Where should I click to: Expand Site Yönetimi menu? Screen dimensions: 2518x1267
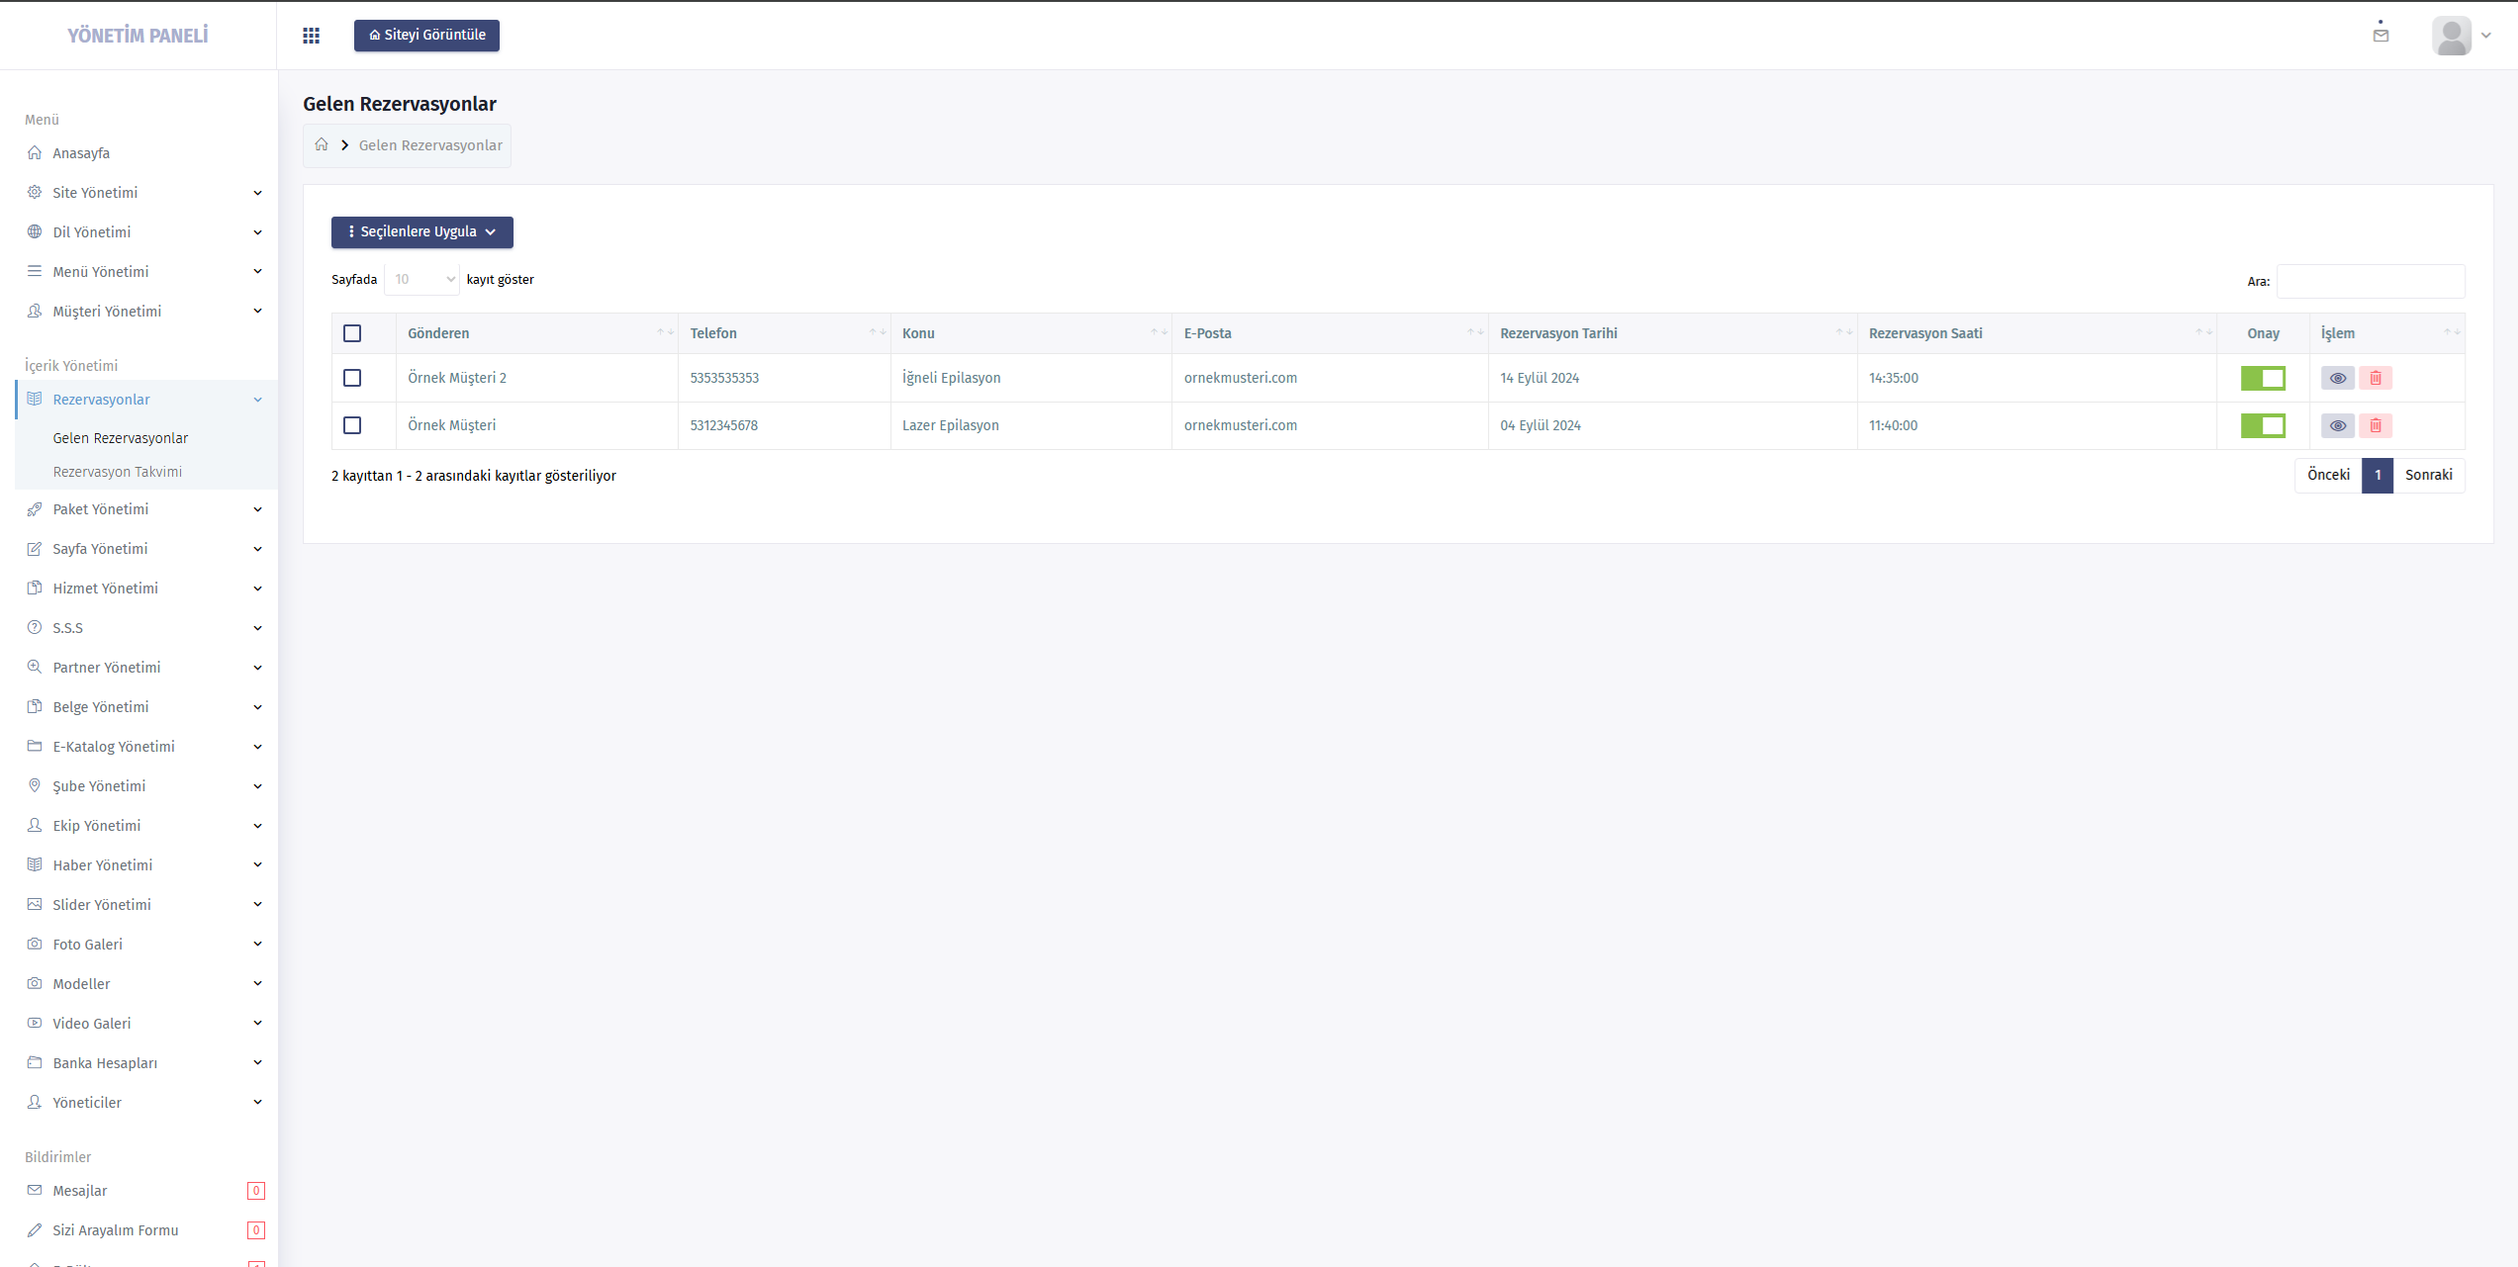click(144, 193)
